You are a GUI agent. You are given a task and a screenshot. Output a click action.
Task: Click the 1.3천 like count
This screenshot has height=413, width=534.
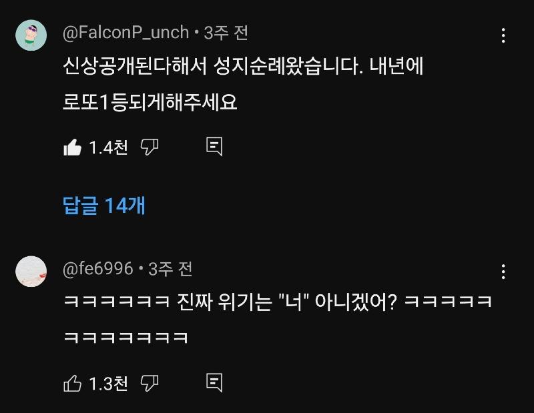click(108, 384)
